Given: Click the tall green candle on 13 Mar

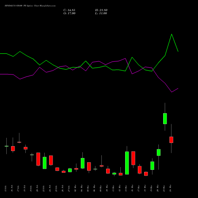Looking at the screenshot, I should click(127, 163).
